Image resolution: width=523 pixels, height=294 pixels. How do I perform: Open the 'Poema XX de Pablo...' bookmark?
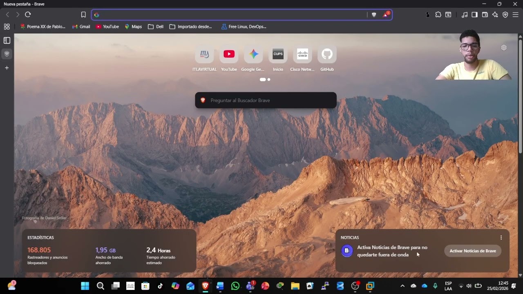[43, 27]
